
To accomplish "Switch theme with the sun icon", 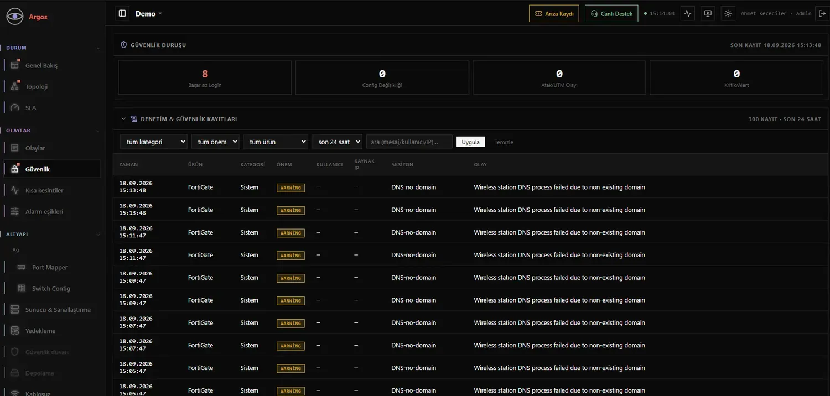I will (x=728, y=13).
